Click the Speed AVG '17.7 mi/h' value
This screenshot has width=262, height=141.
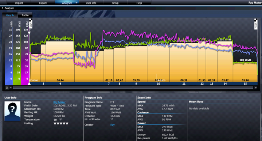point(168,109)
